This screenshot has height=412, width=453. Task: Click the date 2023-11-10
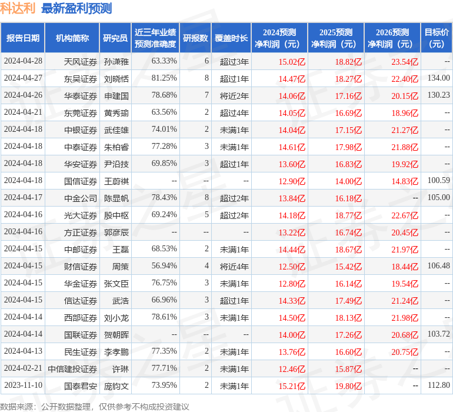pyautogui.click(x=23, y=385)
